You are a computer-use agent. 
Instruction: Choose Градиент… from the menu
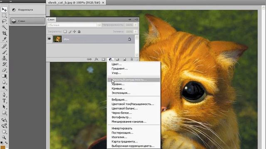pyautogui.click(x=120, y=69)
